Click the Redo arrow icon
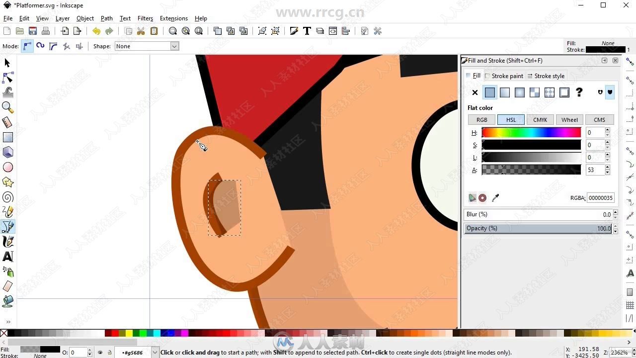Image resolution: width=636 pixels, height=358 pixels. (109, 31)
